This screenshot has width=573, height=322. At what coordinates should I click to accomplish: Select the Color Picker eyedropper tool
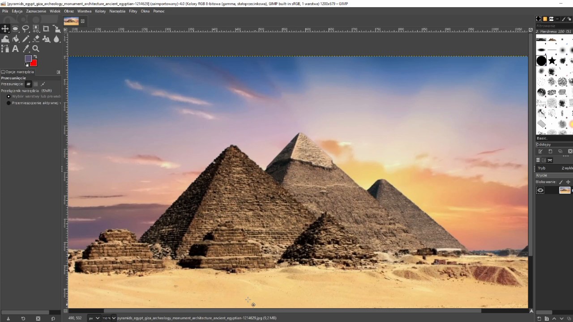(26, 49)
